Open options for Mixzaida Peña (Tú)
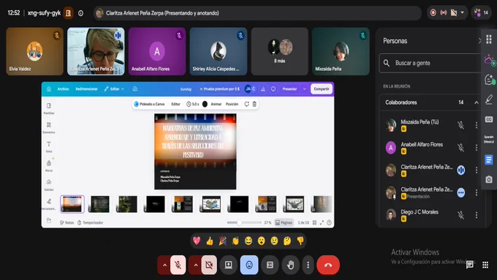Image resolution: width=497 pixels, height=280 pixels. coord(477,125)
